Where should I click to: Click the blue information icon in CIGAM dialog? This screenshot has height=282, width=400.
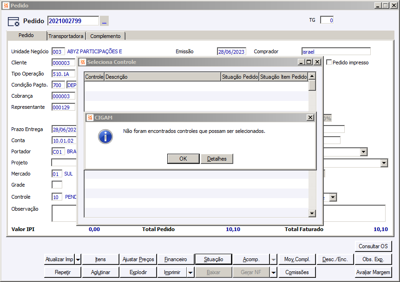tap(105, 137)
